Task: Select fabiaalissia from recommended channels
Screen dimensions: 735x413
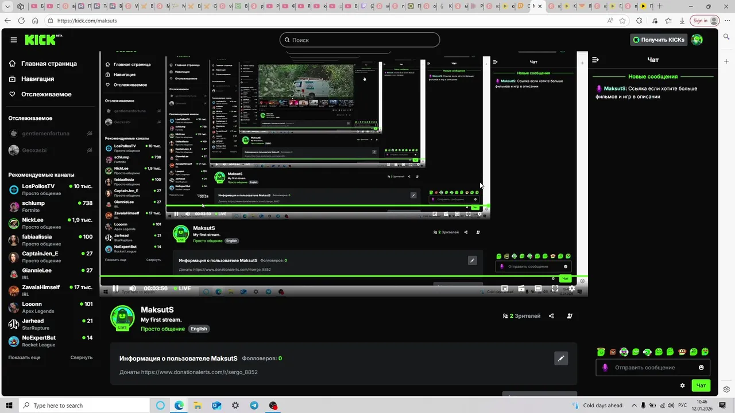Action: (x=51, y=240)
